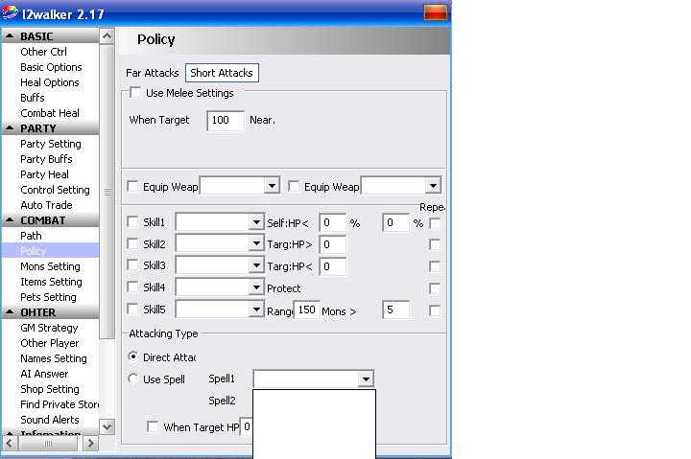
Task: Enable When Target HP checkbox
Action: tap(153, 426)
